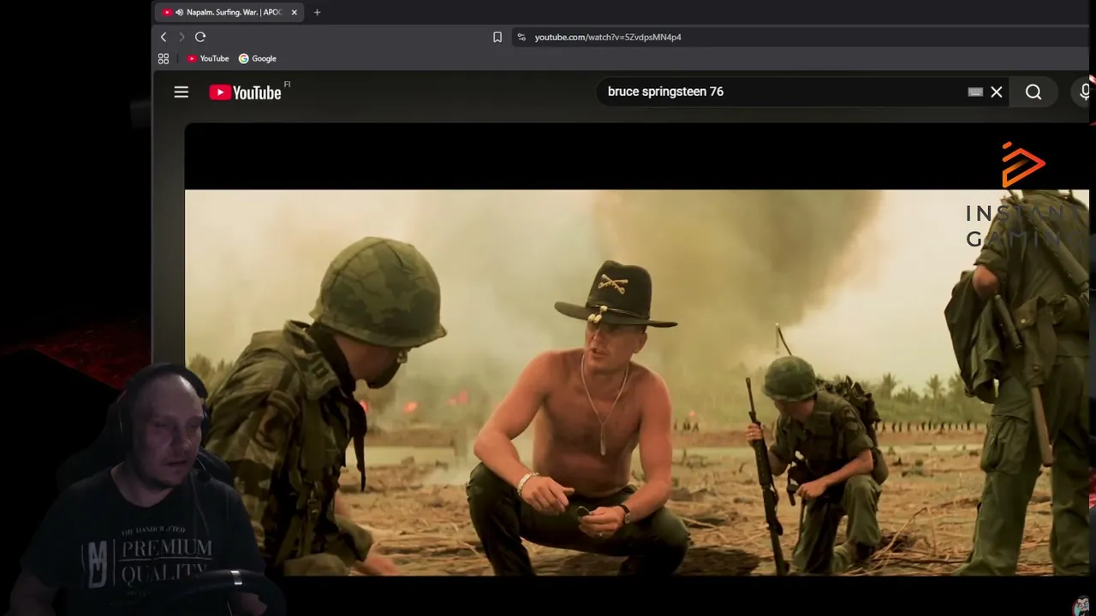1096x616 pixels.
Task: Close the Napalm. Surfing. War. tab
Action: pyautogui.click(x=294, y=13)
